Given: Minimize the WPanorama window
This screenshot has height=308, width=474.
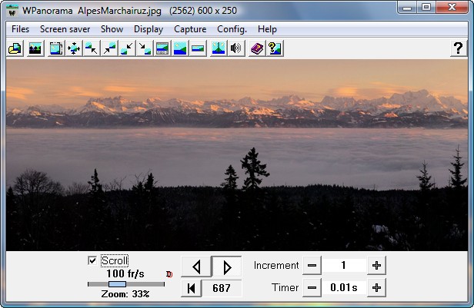Looking at the screenshot, I should click(407, 8).
